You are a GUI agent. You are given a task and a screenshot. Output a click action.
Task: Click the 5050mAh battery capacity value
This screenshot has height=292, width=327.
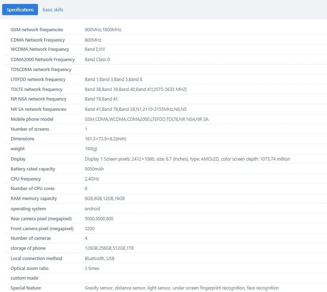coord(94,169)
